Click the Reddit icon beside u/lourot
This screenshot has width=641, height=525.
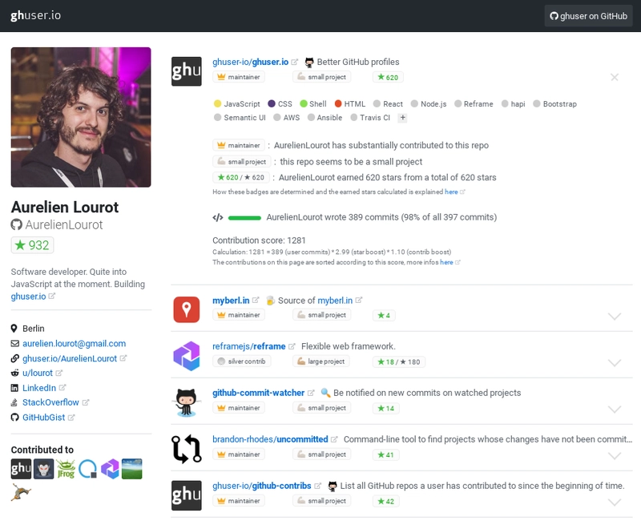(14, 372)
